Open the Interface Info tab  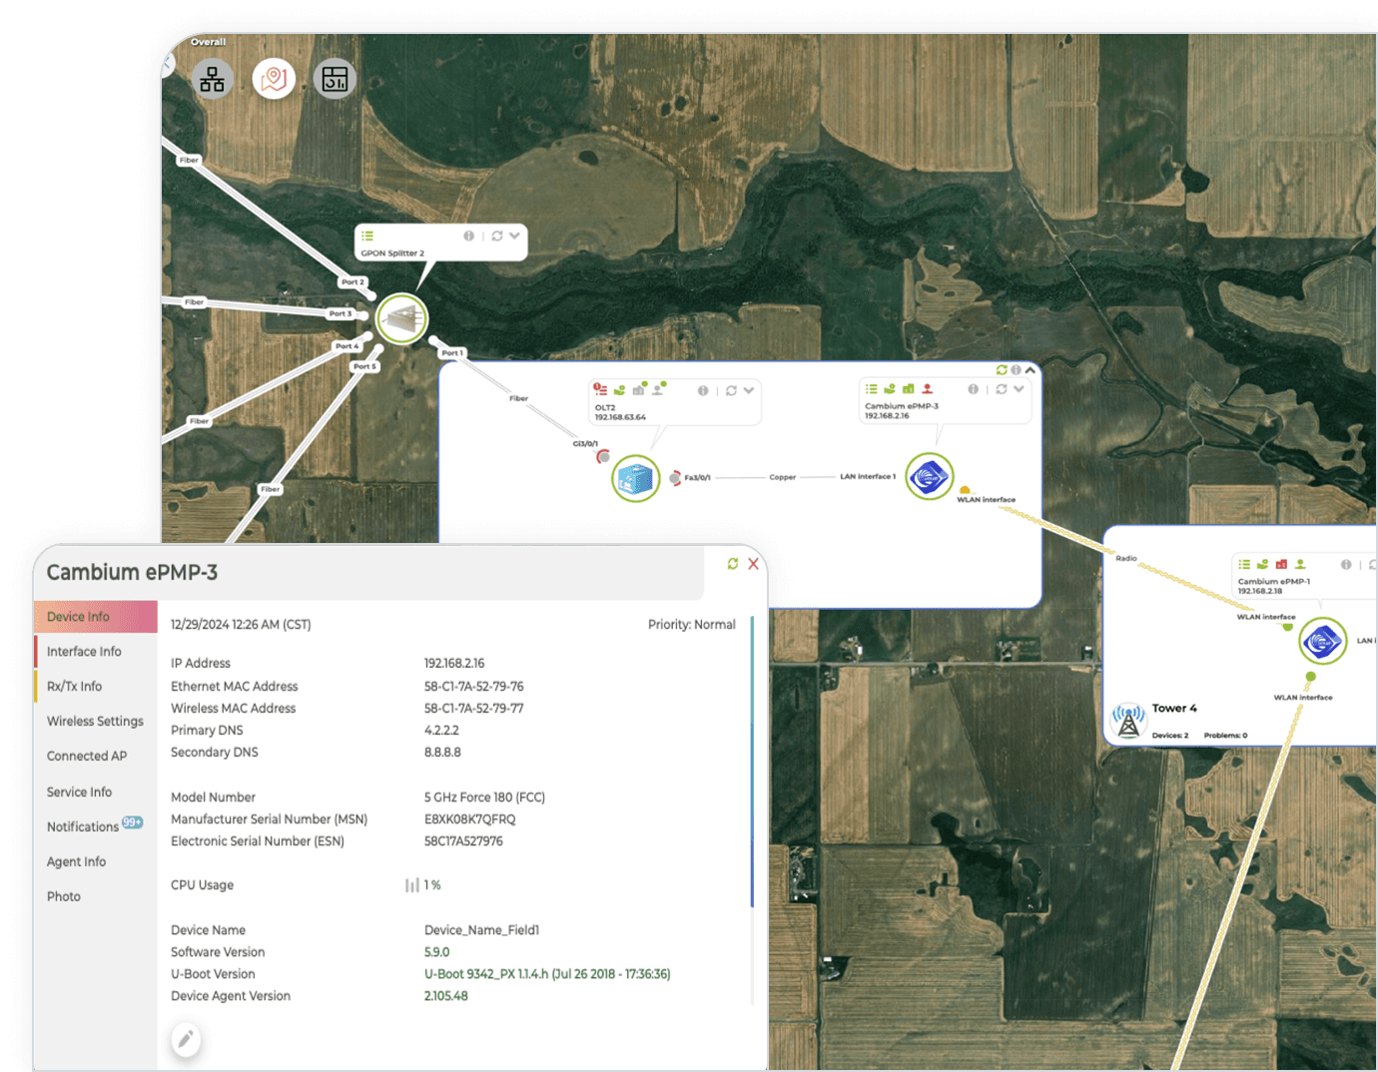point(96,652)
